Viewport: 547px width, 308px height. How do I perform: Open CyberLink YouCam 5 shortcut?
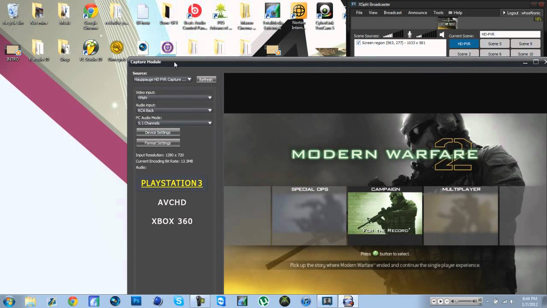click(x=325, y=16)
